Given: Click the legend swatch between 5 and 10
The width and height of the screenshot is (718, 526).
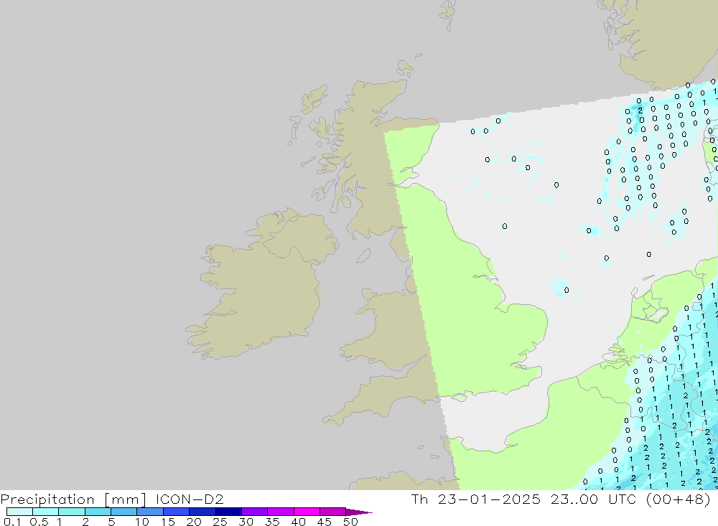Looking at the screenshot, I should (x=123, y=512).
